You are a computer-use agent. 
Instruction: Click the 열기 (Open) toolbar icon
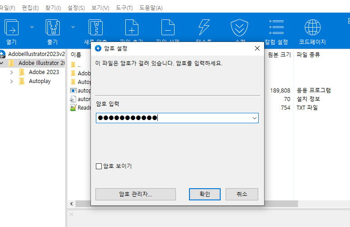point(11,28)
